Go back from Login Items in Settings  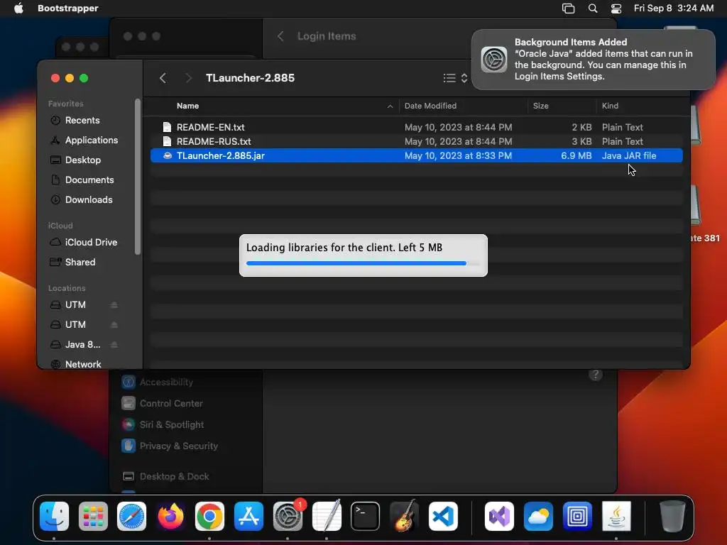pyautogui.click(x=280, y=36)
